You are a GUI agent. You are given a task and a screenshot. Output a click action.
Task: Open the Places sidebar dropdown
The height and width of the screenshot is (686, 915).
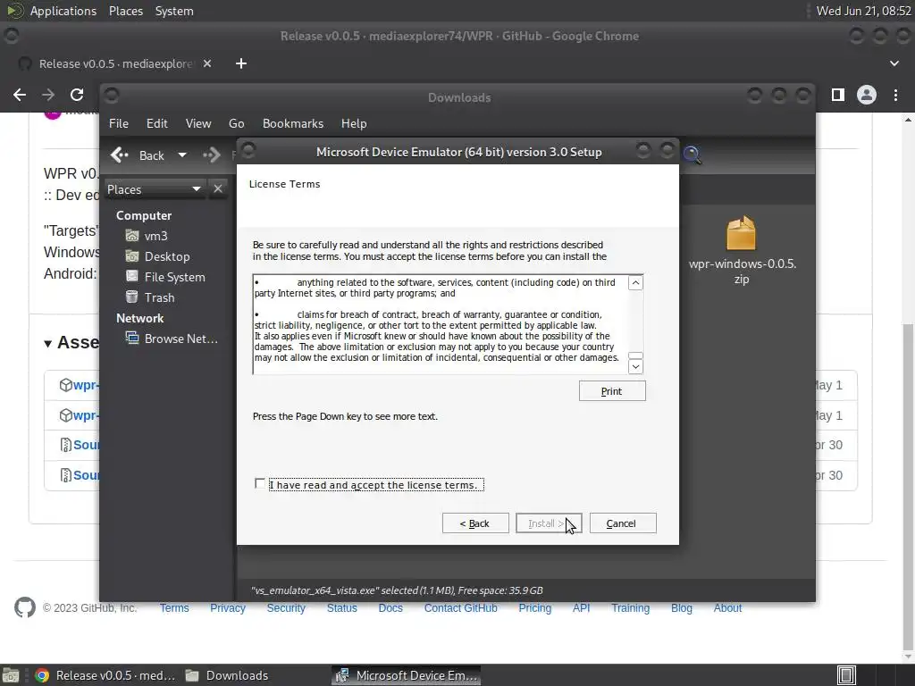click(x=155, y=189)
